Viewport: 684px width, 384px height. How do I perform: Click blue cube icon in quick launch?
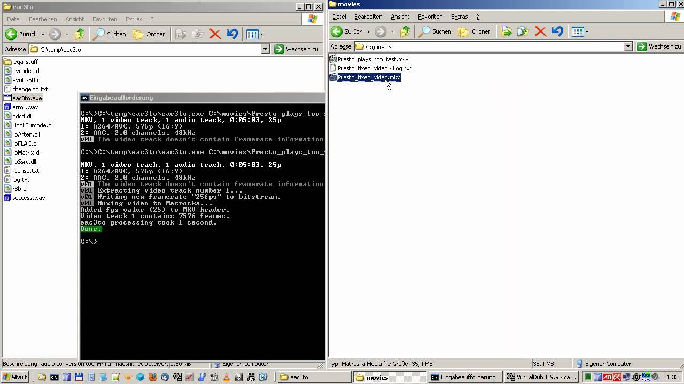point(140,377)
